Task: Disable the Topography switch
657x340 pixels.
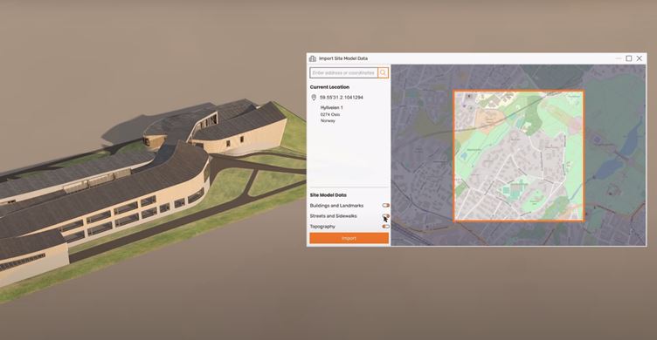Action: coord(386,227)
